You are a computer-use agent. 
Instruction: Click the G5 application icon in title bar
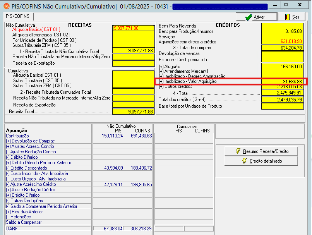(x=7, y=6)
